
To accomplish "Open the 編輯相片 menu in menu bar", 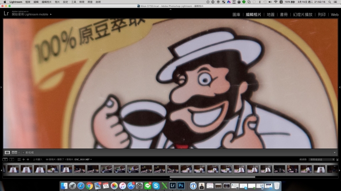I will (46, 2).
